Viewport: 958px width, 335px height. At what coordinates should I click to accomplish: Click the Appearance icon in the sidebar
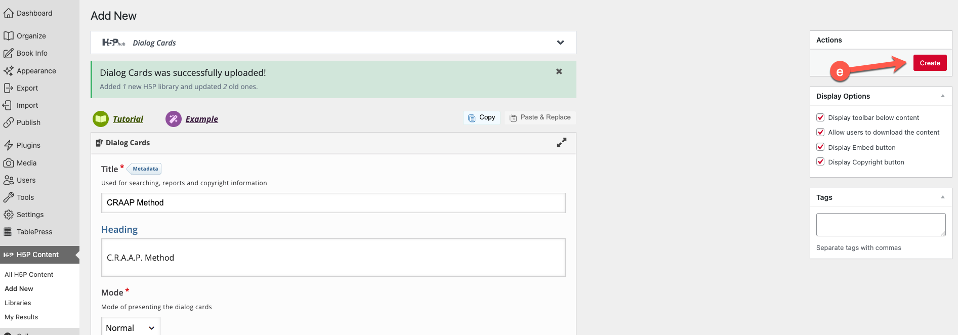click(9, 71)
